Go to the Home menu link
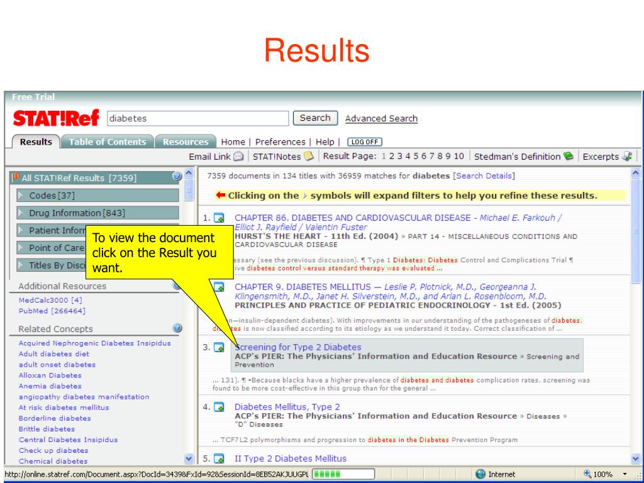This screenshot has height=483, width=644. click(233, 142)
